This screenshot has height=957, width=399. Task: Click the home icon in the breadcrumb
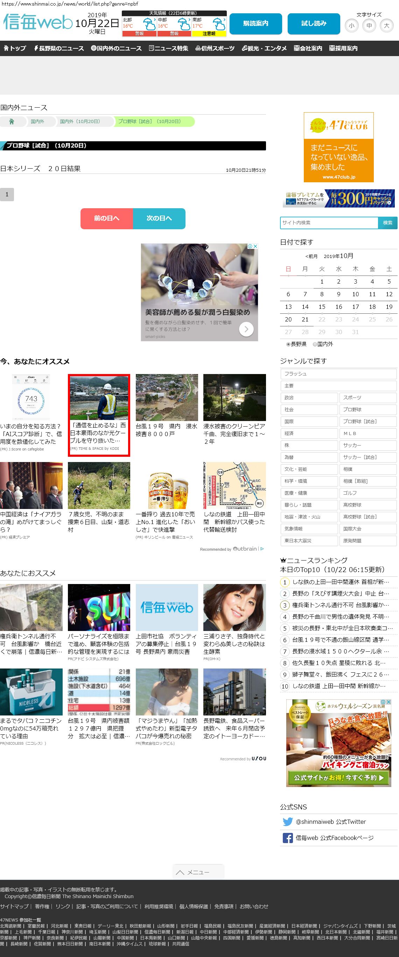coord(12,122)
